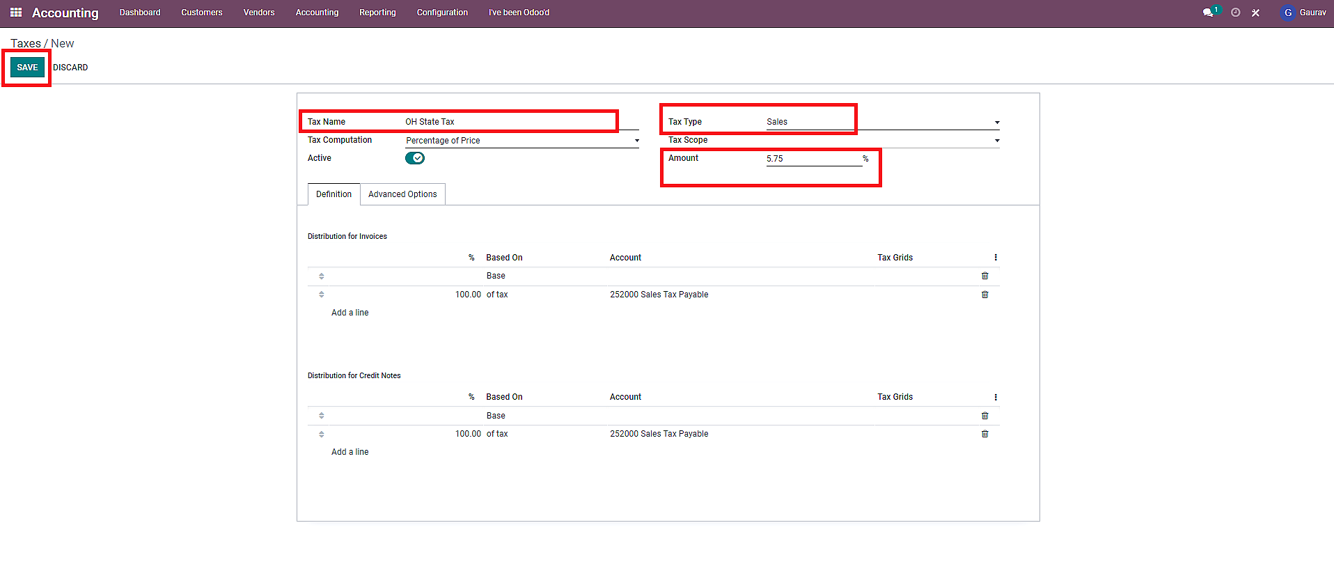Open the Gaurav user avatar menu

click(1303, 13)
